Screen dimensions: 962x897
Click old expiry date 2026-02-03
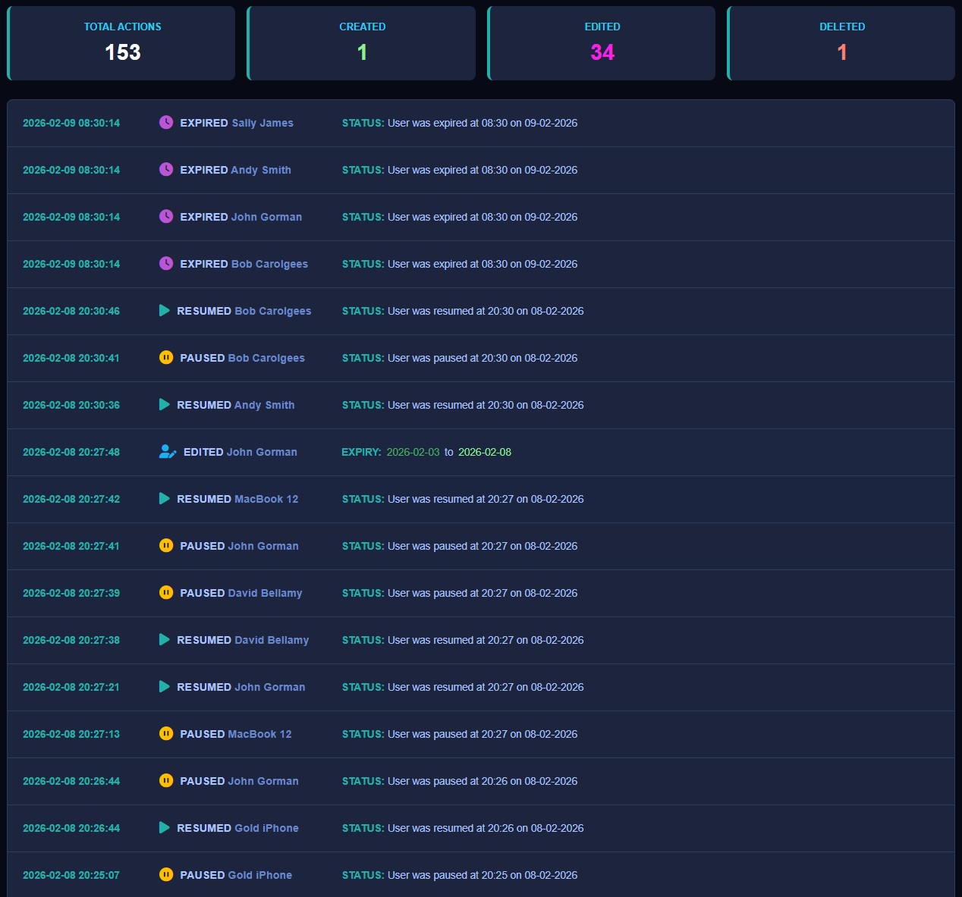[x=413, y=452]
